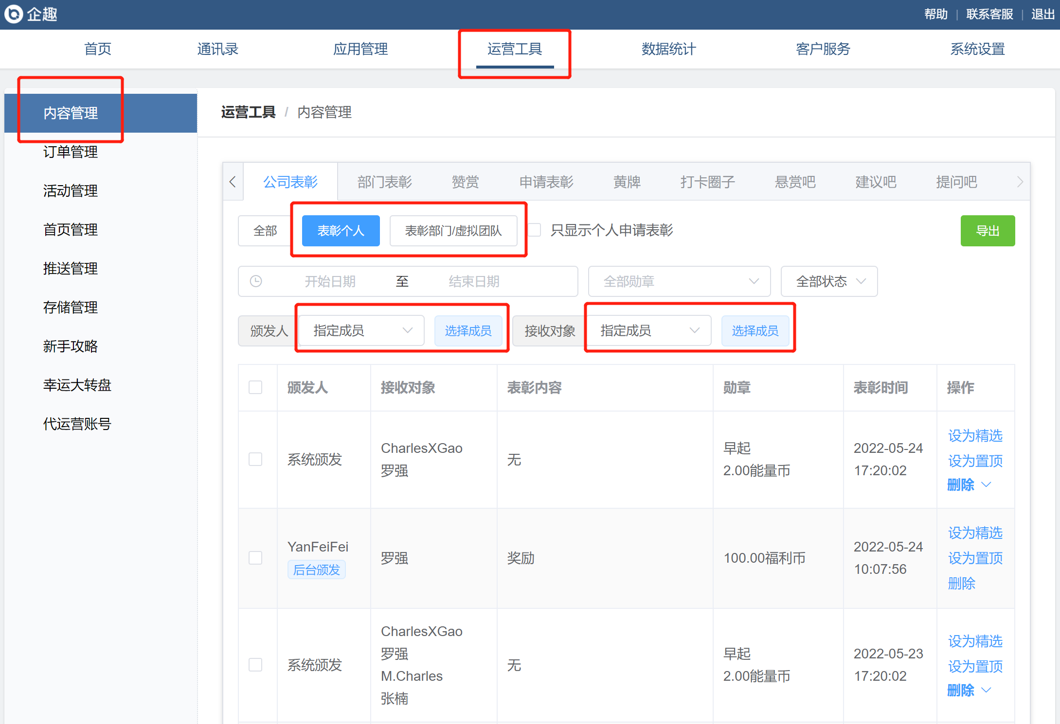The image size is (1060, 724).
Task: Click 帮助 link in header
Action: 936,14
